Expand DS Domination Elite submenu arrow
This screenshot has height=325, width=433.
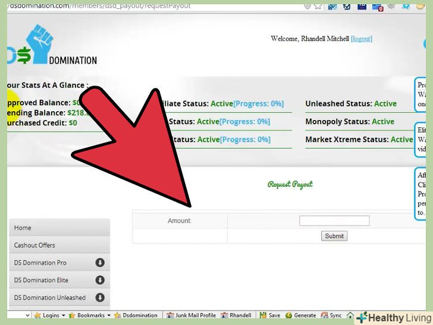(x=100, y=280)
